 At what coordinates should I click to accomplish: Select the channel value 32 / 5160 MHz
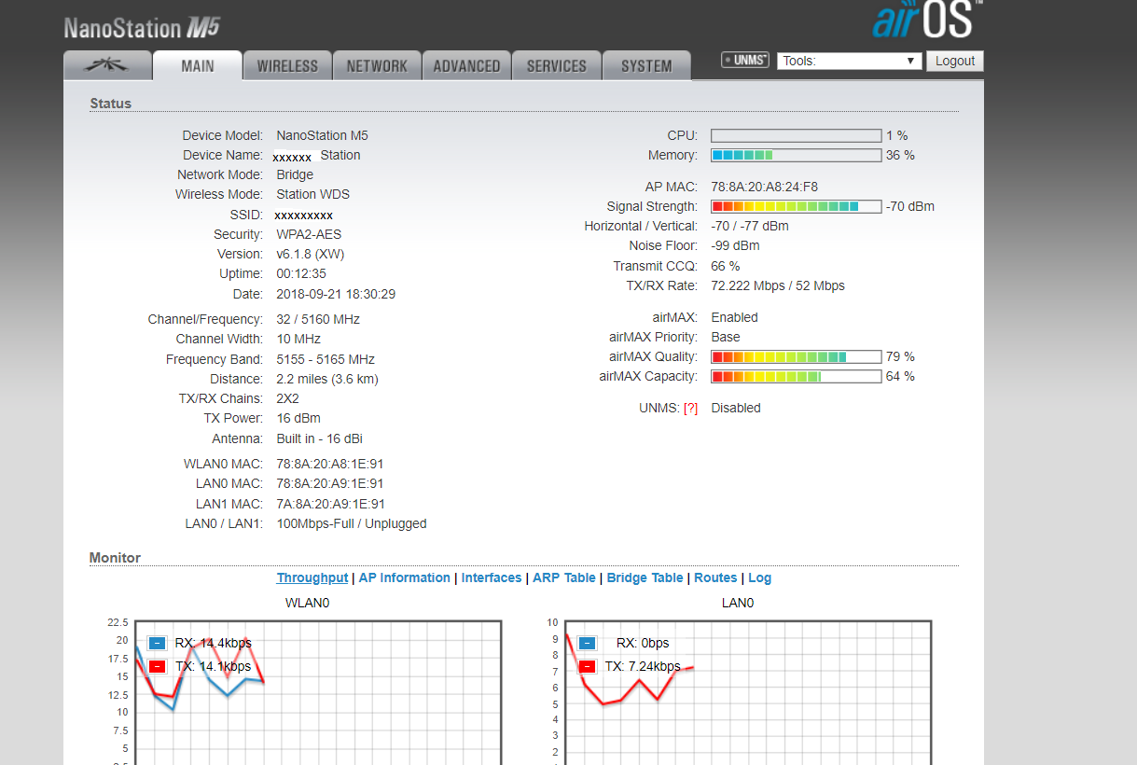pyautogui.click(x=318, y=319)
